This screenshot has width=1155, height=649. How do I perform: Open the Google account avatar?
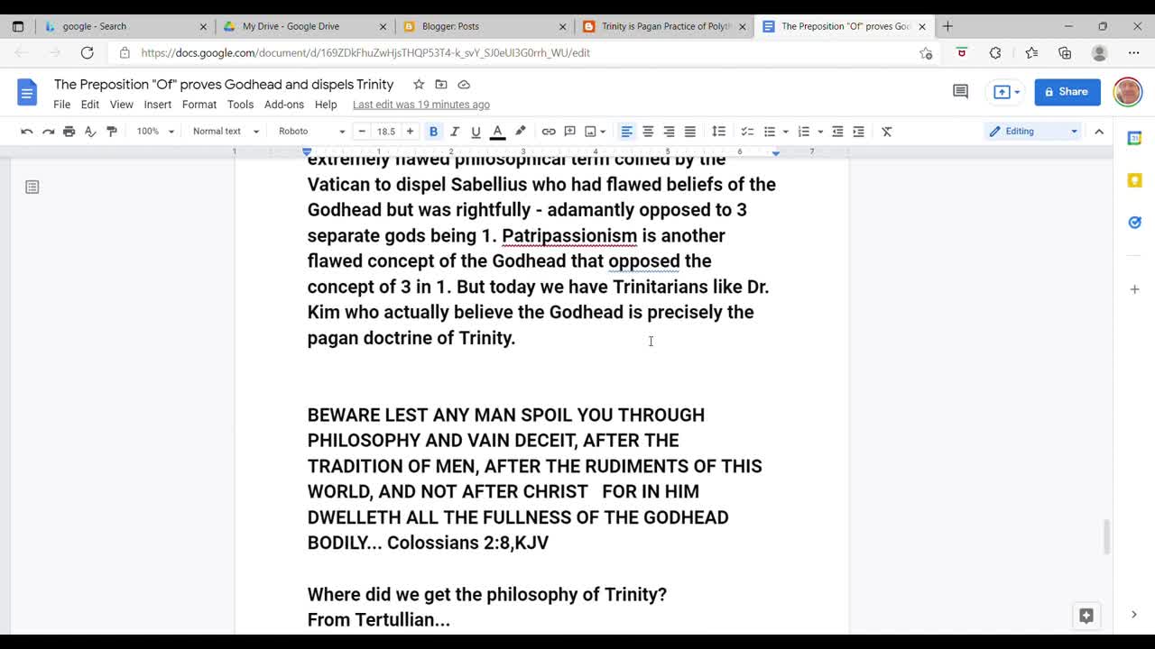point(1128,91)
